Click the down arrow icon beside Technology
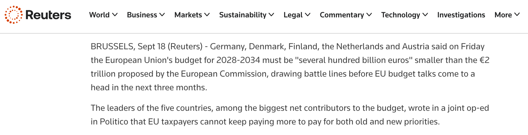This screenshot has height=135, width=528. pos(425,15)
